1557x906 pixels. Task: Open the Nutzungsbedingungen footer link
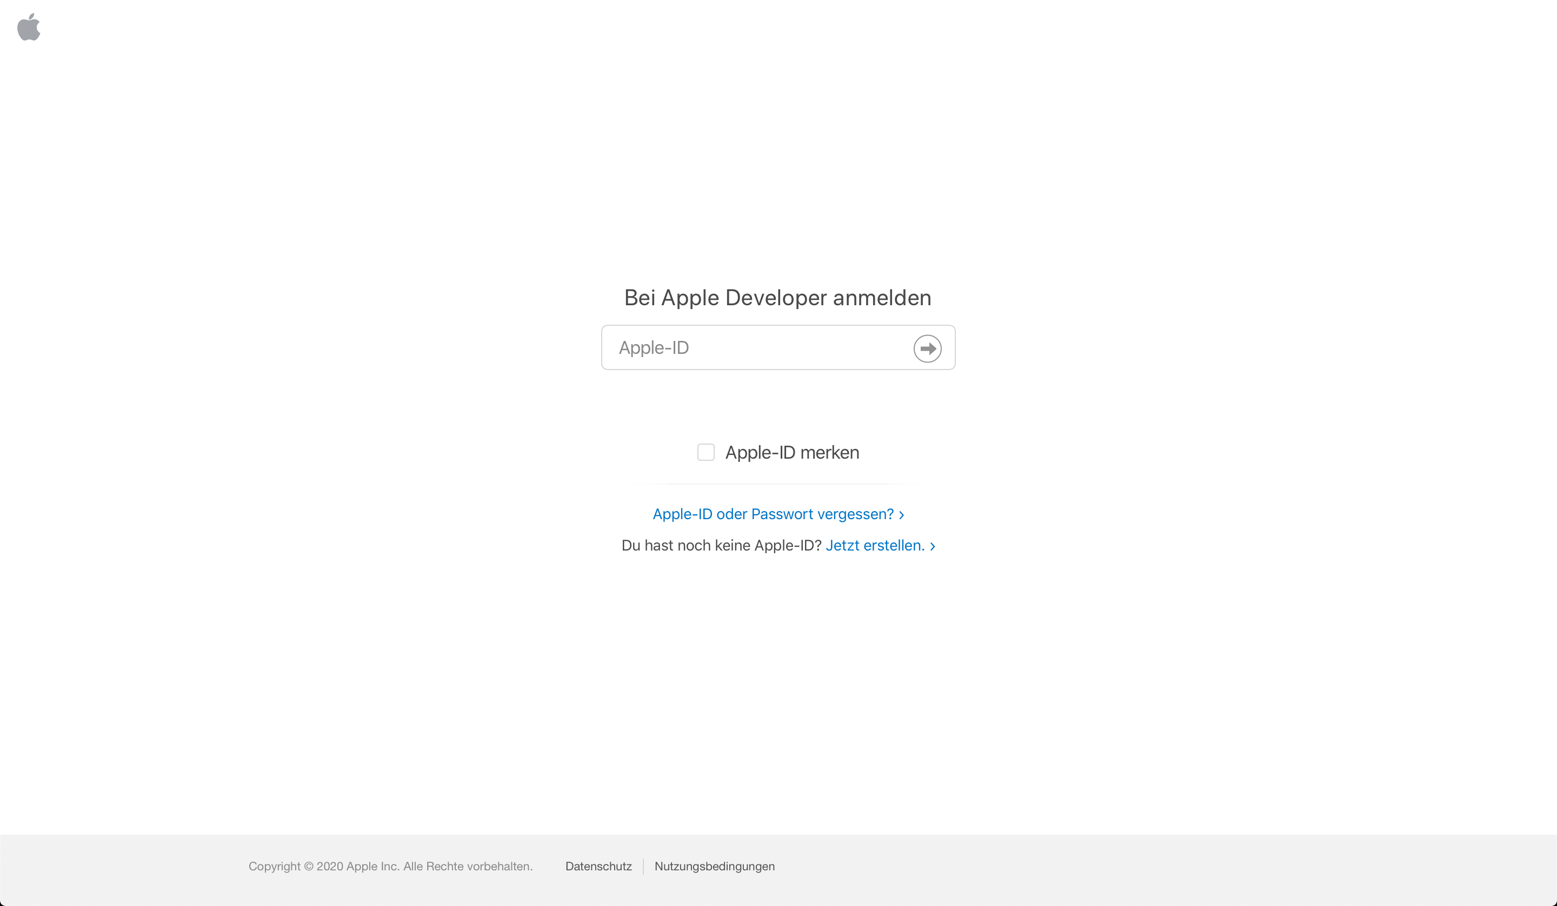tap(714, 866)
